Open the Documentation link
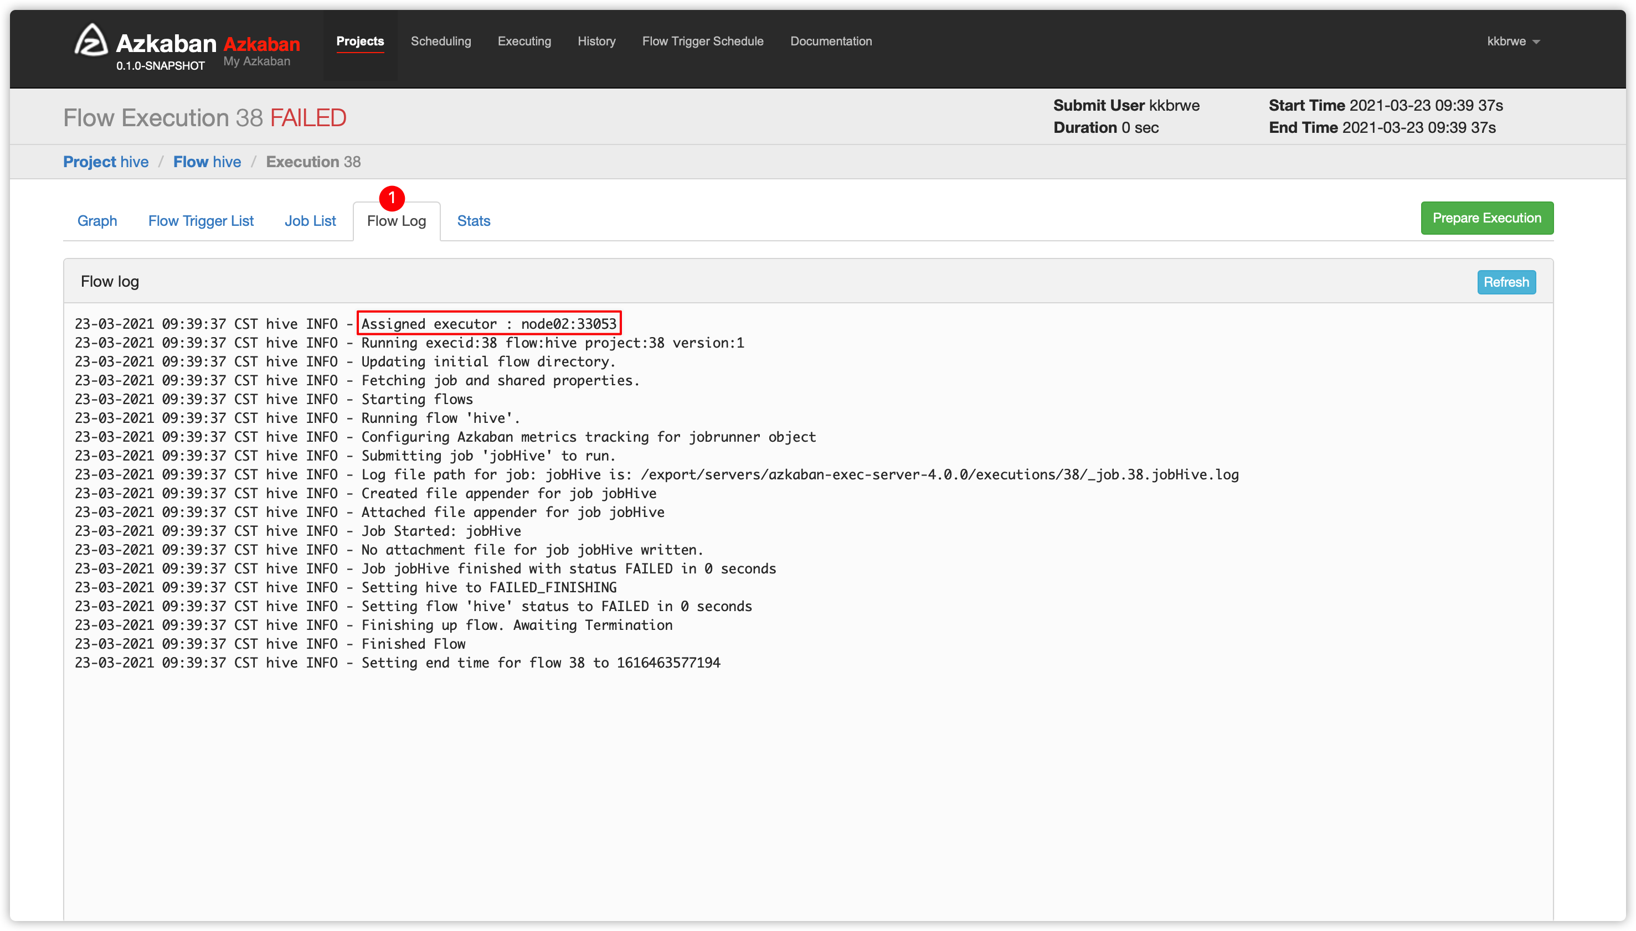This screenshot has width=1636, height=931. (831, 41)
